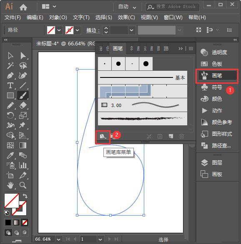This screenshot has height=244, width=241.
Task: Select the Artboard tool
Action: (x=10, y=175)
